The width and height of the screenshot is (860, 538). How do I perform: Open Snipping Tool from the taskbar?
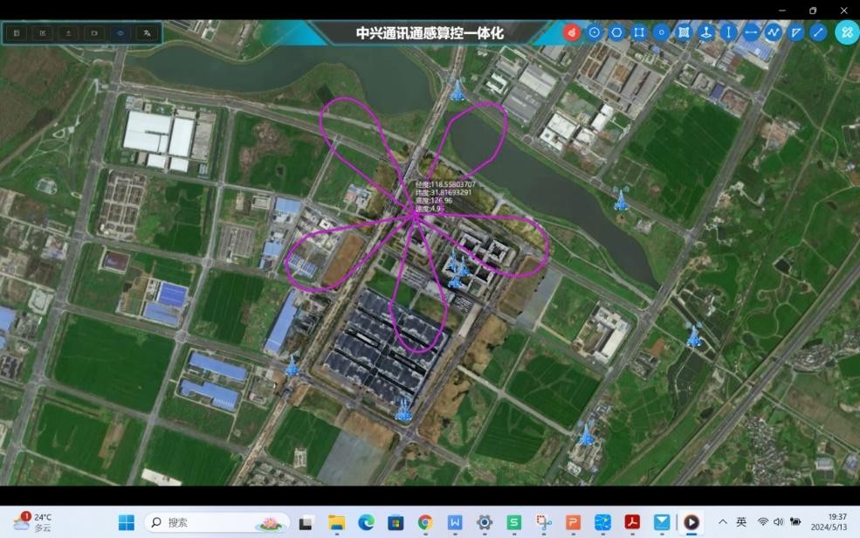coord(544,522)
